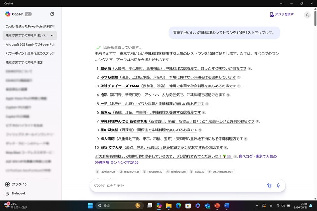Open chat 'Copilotを使ったPowerPoint資料作成'
317x211 pixels.
pyautogui.click(x=30, y=27)
